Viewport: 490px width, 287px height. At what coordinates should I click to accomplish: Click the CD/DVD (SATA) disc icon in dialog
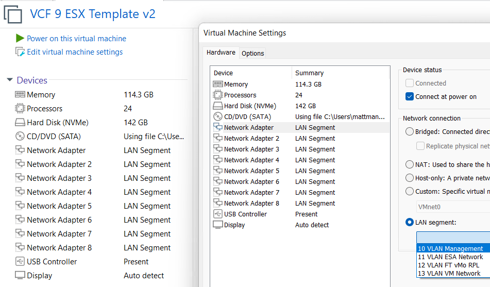click(x=217, y=116)
